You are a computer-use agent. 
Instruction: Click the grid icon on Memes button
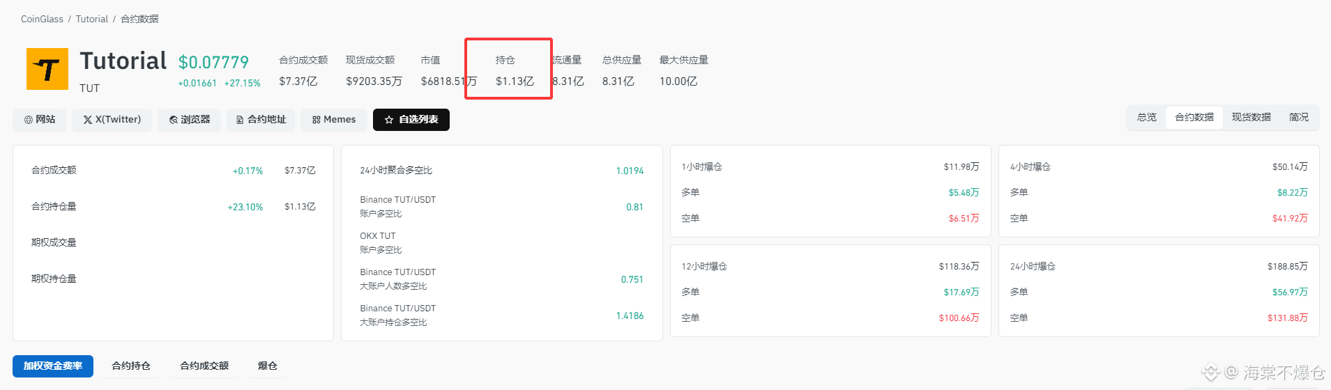[x=317, y=120]
